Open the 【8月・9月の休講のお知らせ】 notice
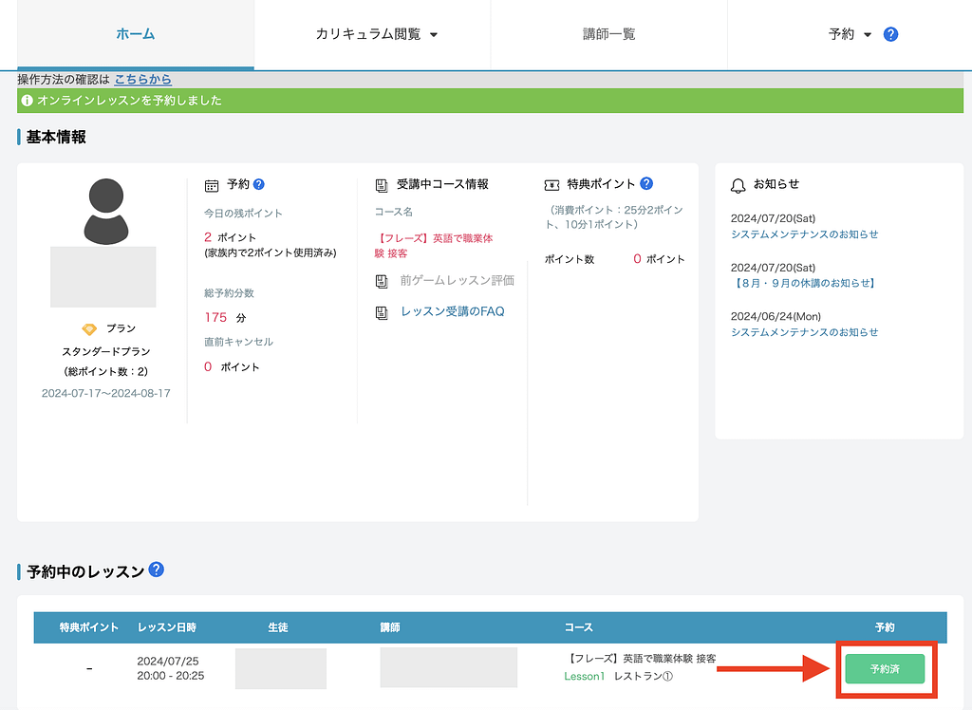The height and width of the screenshot is (710, 972). coord(804,283)
